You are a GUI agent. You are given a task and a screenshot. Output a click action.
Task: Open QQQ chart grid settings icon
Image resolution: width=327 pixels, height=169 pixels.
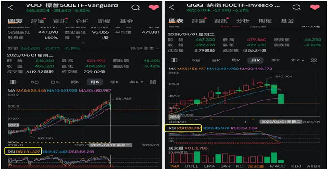tap(314, 60)
